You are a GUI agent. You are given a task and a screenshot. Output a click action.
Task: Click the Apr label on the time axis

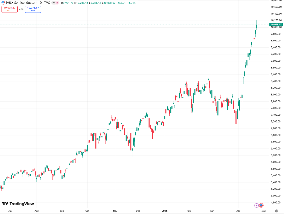click(238, 211)
